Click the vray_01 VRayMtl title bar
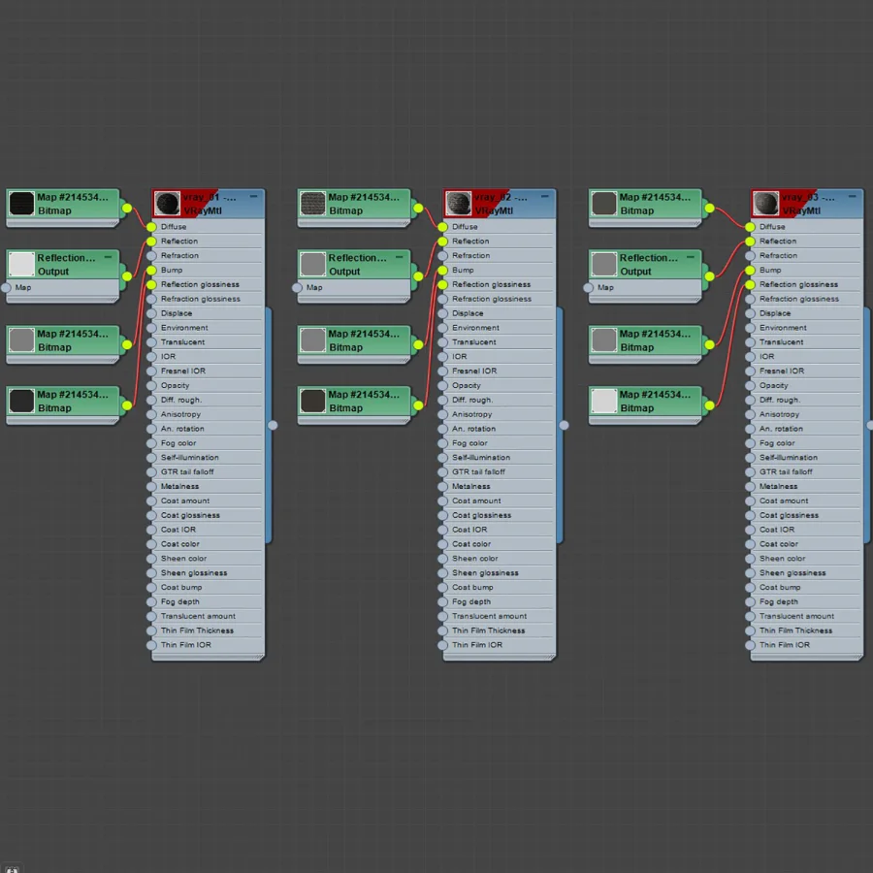 (209, 204)
